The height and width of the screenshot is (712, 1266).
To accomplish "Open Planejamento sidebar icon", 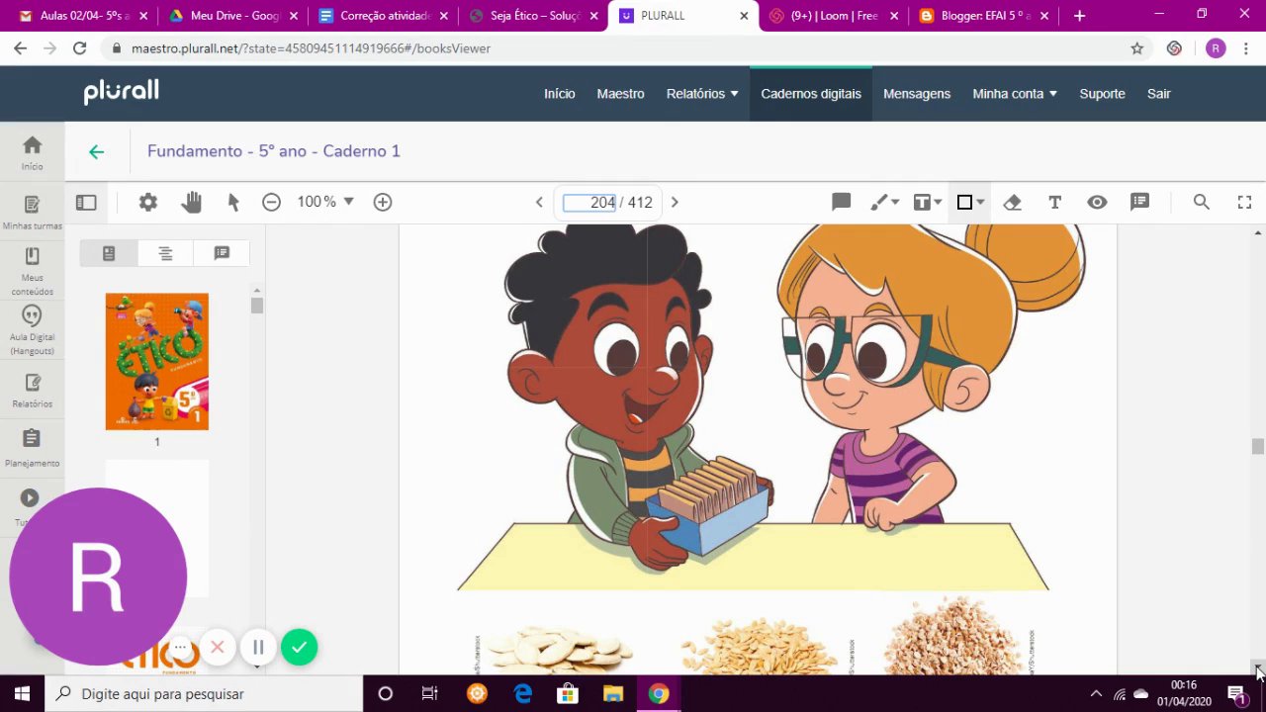I will tap(32, 448).
